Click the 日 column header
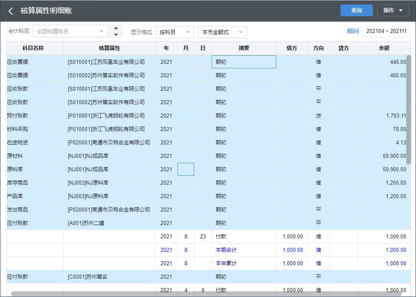The image size is (416, 297). tap(203, 48)
